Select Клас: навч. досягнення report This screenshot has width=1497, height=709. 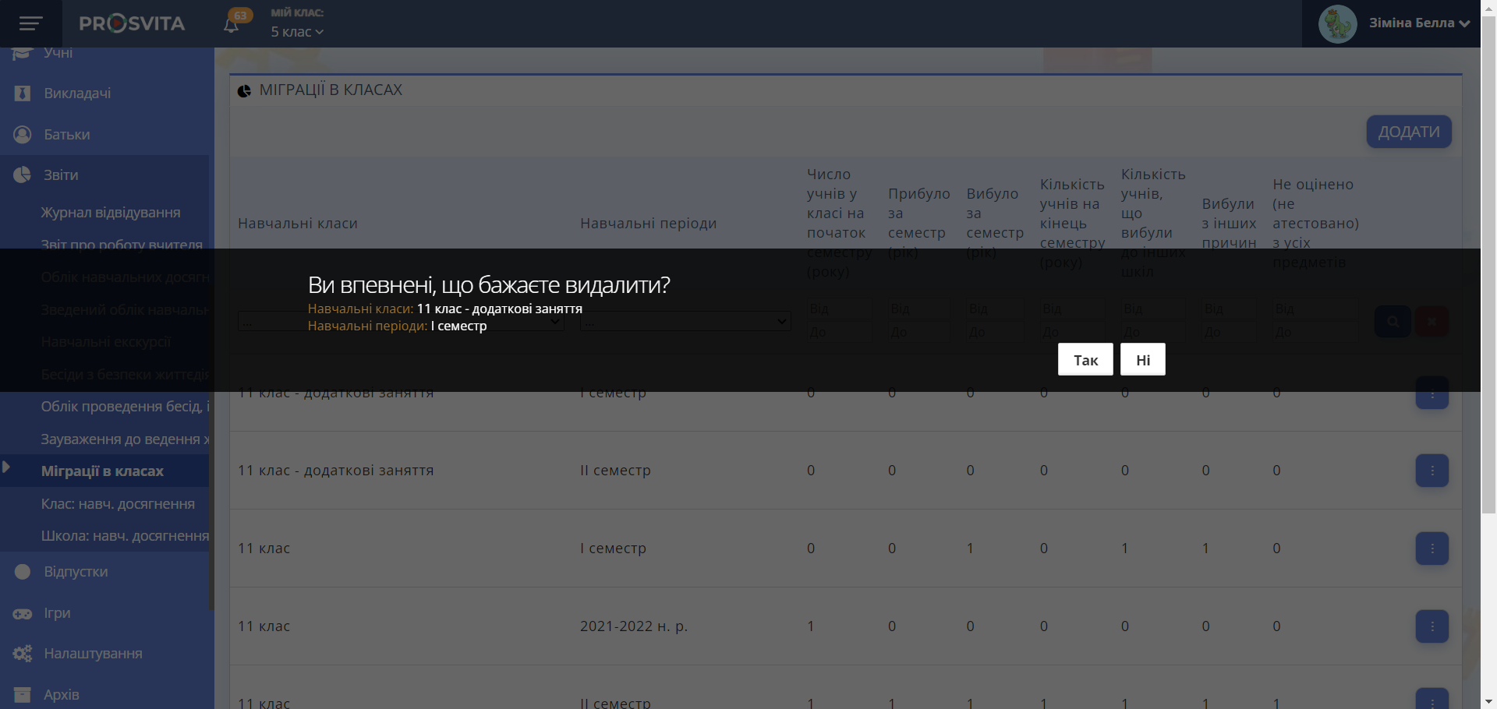[x=118, y=504]
